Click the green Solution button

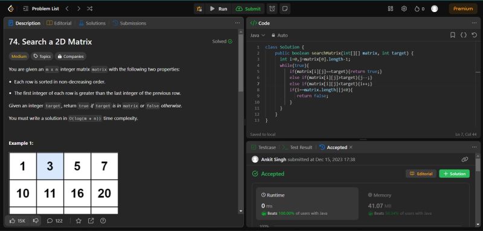455,174
